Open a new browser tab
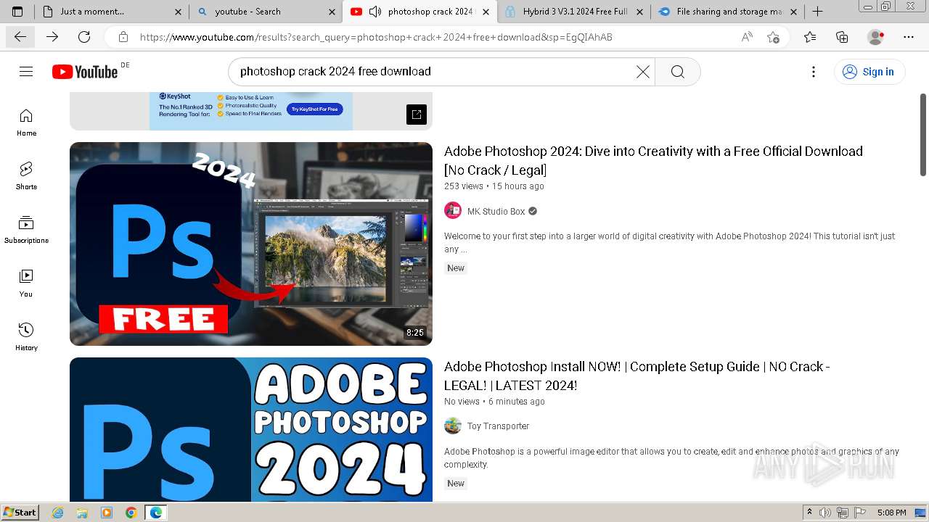The width and height of the screenshot is (929, 522). pyautogui.click(x=817, y=12)
